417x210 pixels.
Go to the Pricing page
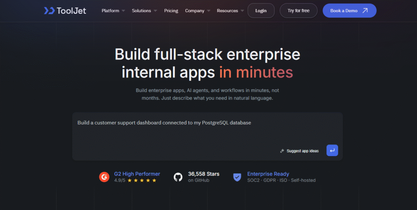point(171,11)
